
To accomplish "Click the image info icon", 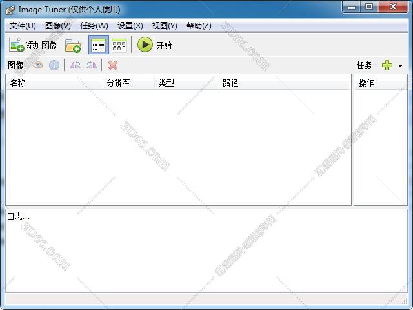I will (54, 65).
